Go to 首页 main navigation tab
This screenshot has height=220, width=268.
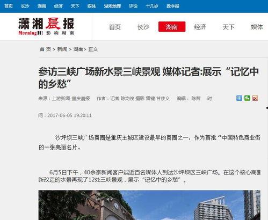tap(115, 27)
